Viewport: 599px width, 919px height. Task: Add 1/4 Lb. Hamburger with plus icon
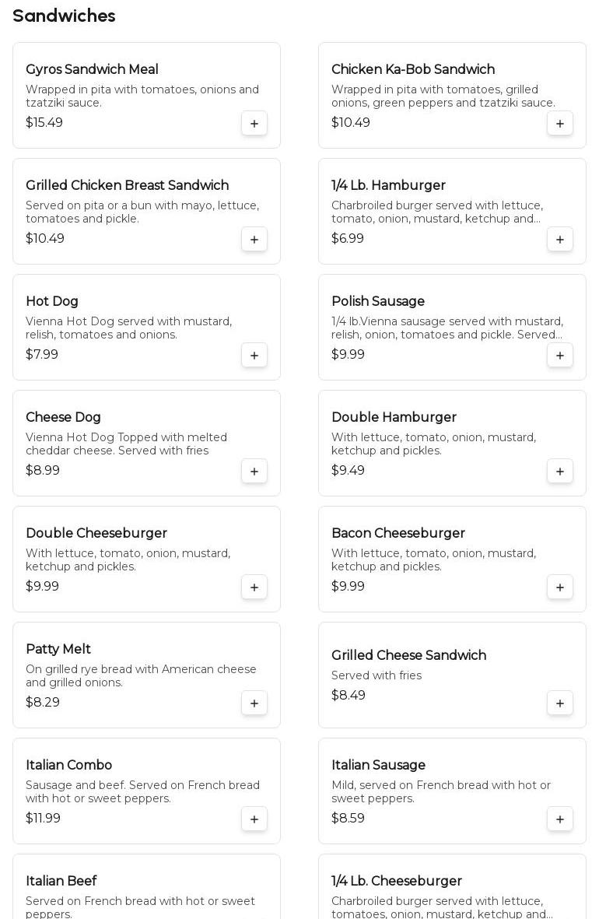pyautogui.click(x=560, y=240)
